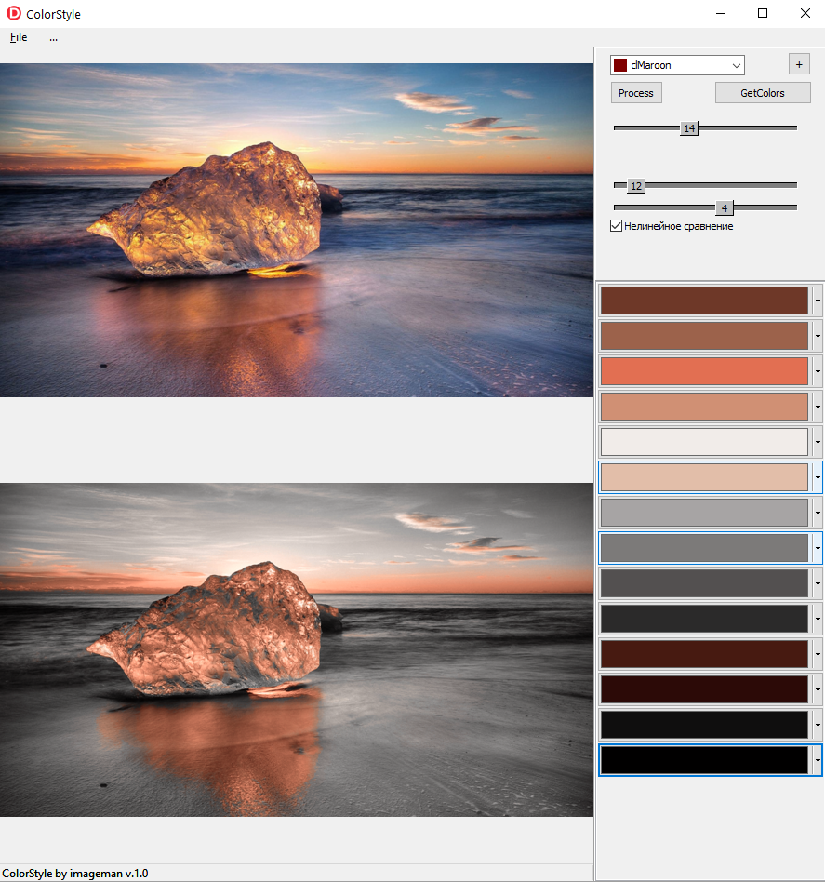This screenshot has height=882, width=825.
Task: Select the pure black bottom color swatch
Action: [x=704, y=760]
